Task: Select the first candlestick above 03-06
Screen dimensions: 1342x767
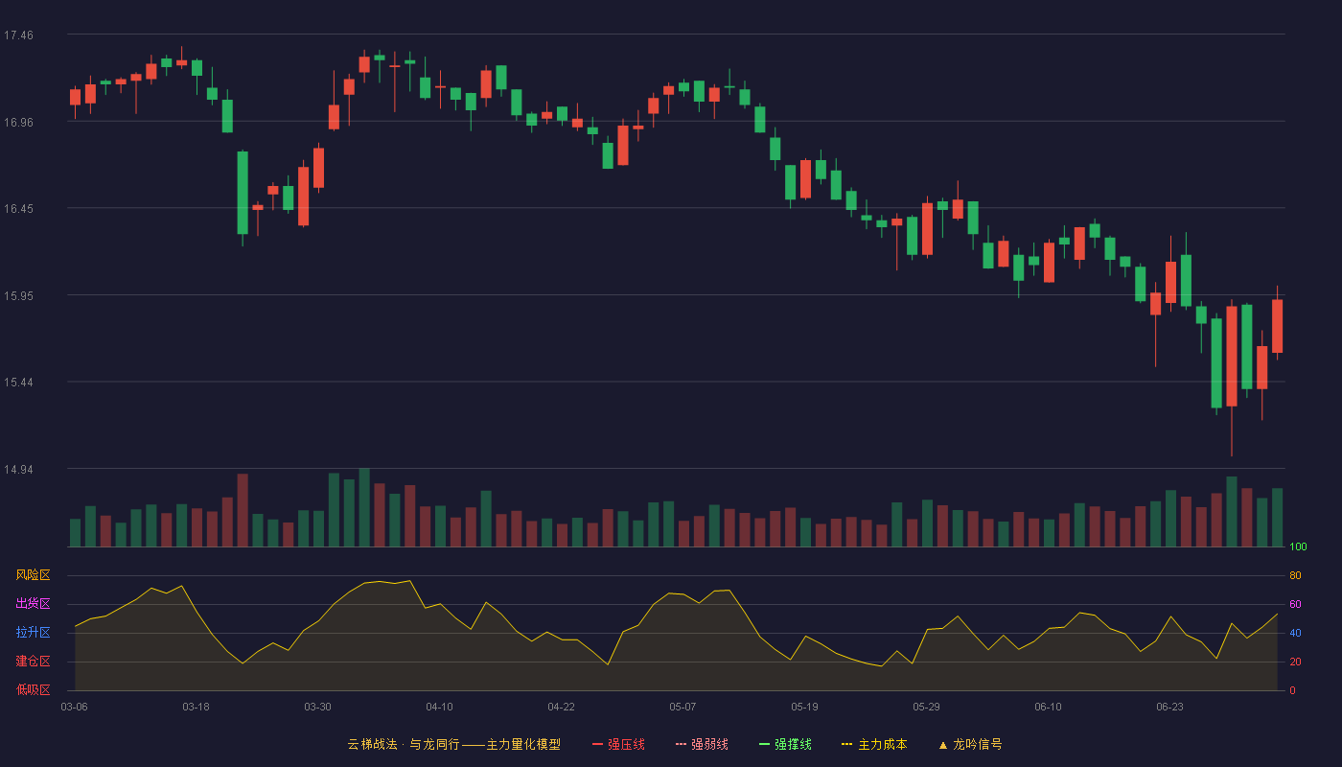Action: tap(75, 97)
